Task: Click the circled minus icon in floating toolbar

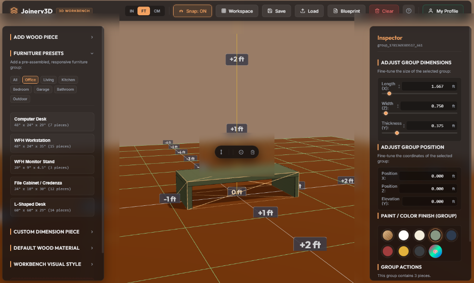Action: (x=241, y=152)
